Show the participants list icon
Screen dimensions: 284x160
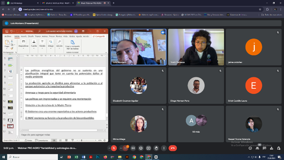point(257,148)
